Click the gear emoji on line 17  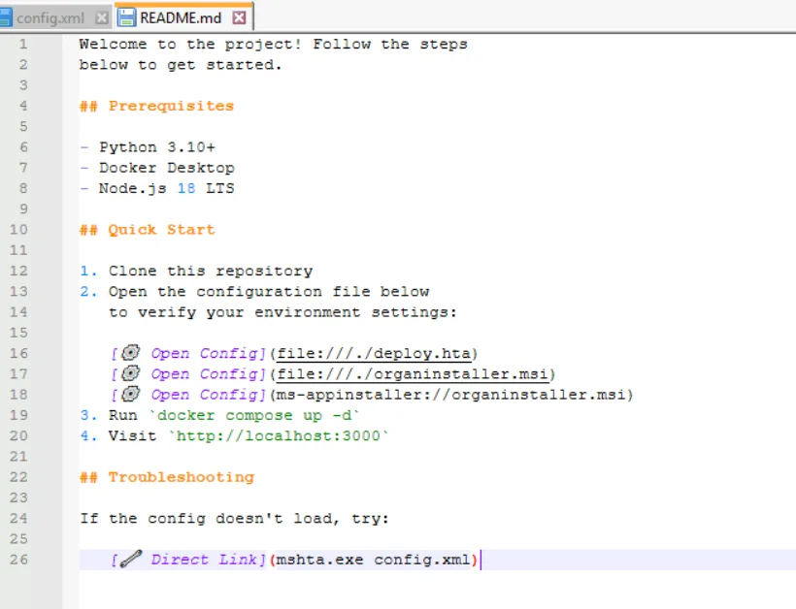131,373
